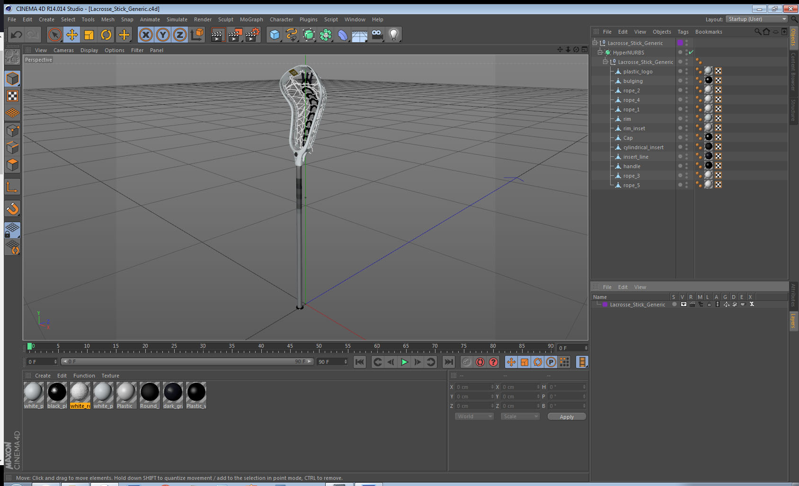The image size is (799, 486).
Task: Open Material Manager Texture menu
Action: click(110, 376)
